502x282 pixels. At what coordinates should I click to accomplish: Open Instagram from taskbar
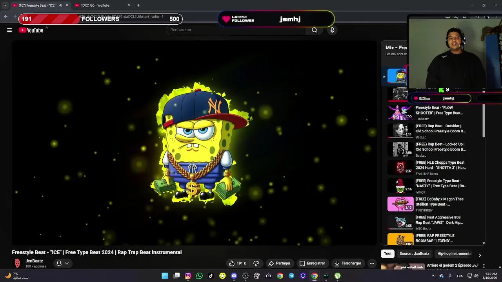click(x=188, y=276)
